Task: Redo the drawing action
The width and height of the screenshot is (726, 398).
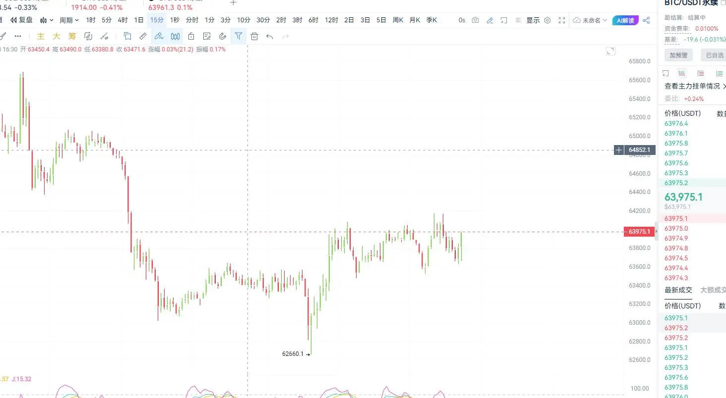Action: click(285, 36)
